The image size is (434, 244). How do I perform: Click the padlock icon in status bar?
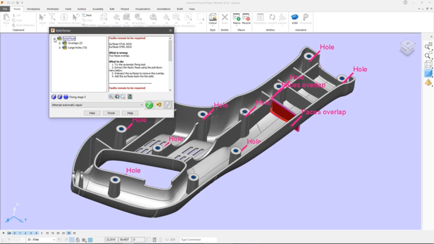coord(78,239)
